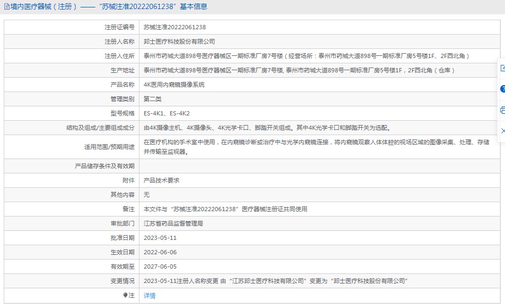The width and height of the screenshot is (505, 308).
Task: Select the model spec ES-4K1、ES-4K2
Action: [x=167, y=113]
